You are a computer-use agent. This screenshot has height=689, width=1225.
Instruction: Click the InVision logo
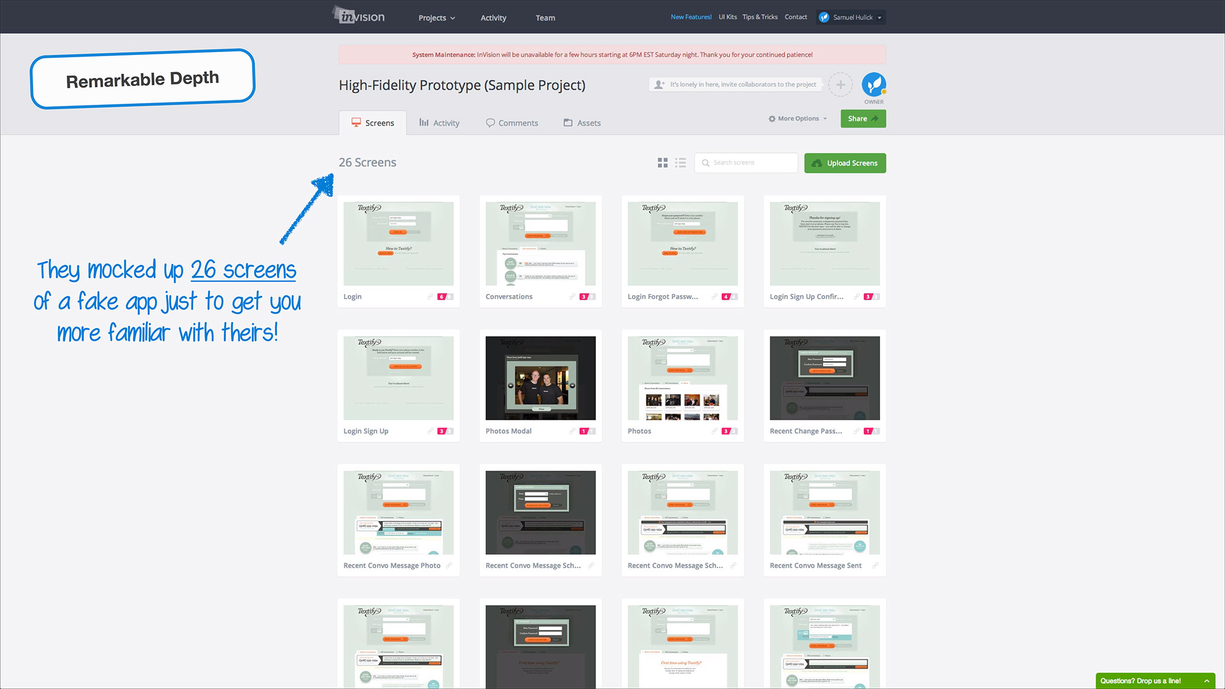click(359, 16)
